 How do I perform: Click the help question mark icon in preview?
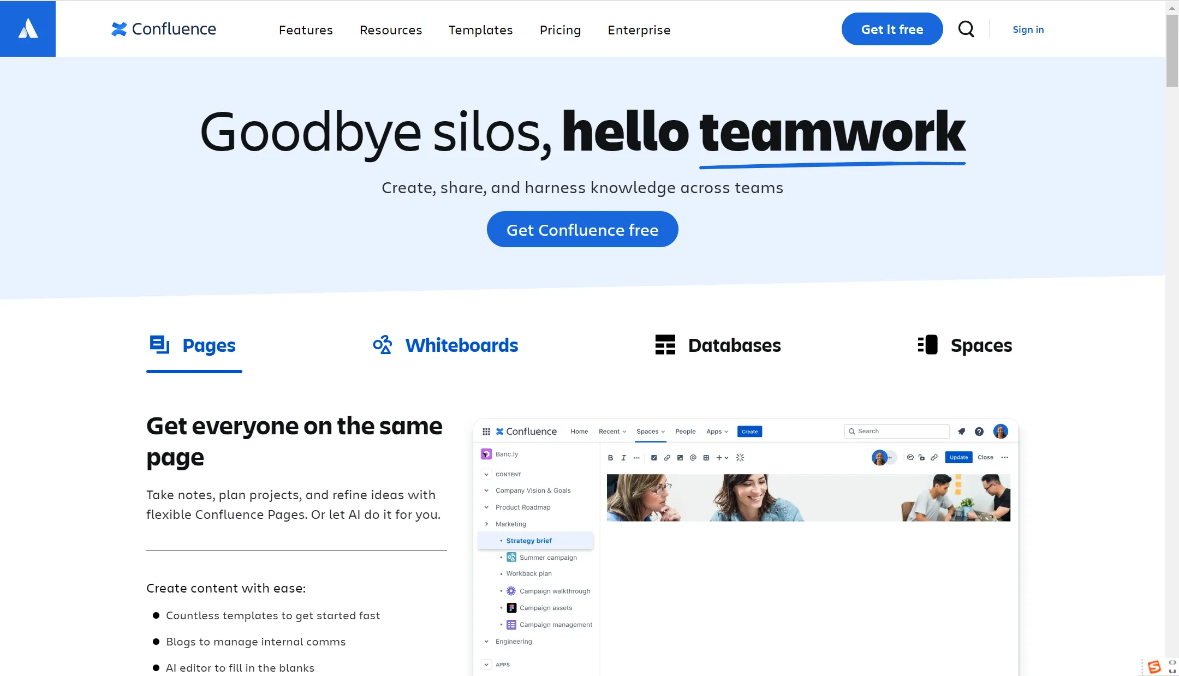coord(979,432)
